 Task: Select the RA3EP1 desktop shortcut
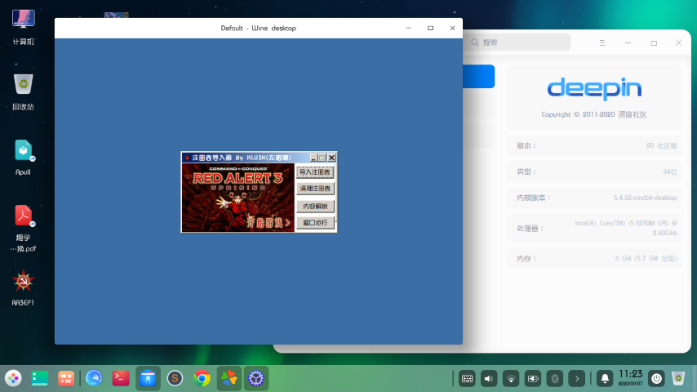point(23,288)
